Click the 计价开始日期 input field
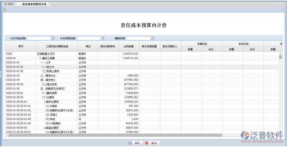The height and width of the screenshot is (147, 287). [39, 38]
